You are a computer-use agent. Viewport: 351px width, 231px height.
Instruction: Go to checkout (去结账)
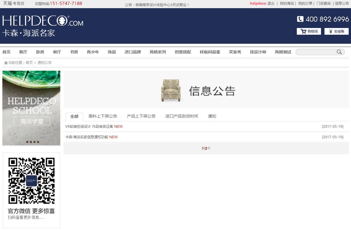336,32
